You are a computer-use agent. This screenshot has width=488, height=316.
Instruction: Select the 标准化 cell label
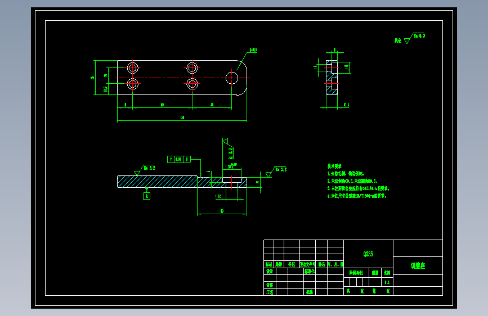pyautogui.click(x=310, y=272)
